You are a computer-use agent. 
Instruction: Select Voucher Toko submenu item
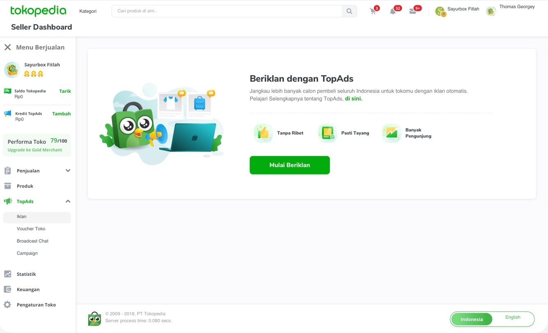click(31, 229)
